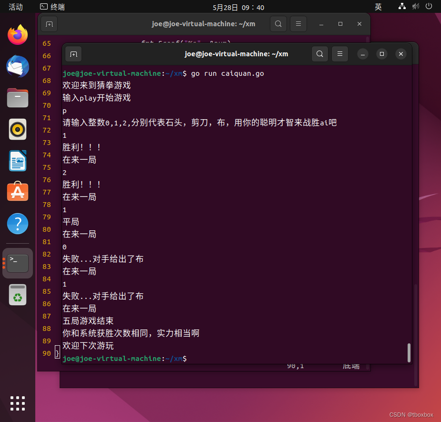Click the instruction line mentioning 石头，剪刀，布
Viewport: 441px width, 422px height.
[x=200, y=123]
